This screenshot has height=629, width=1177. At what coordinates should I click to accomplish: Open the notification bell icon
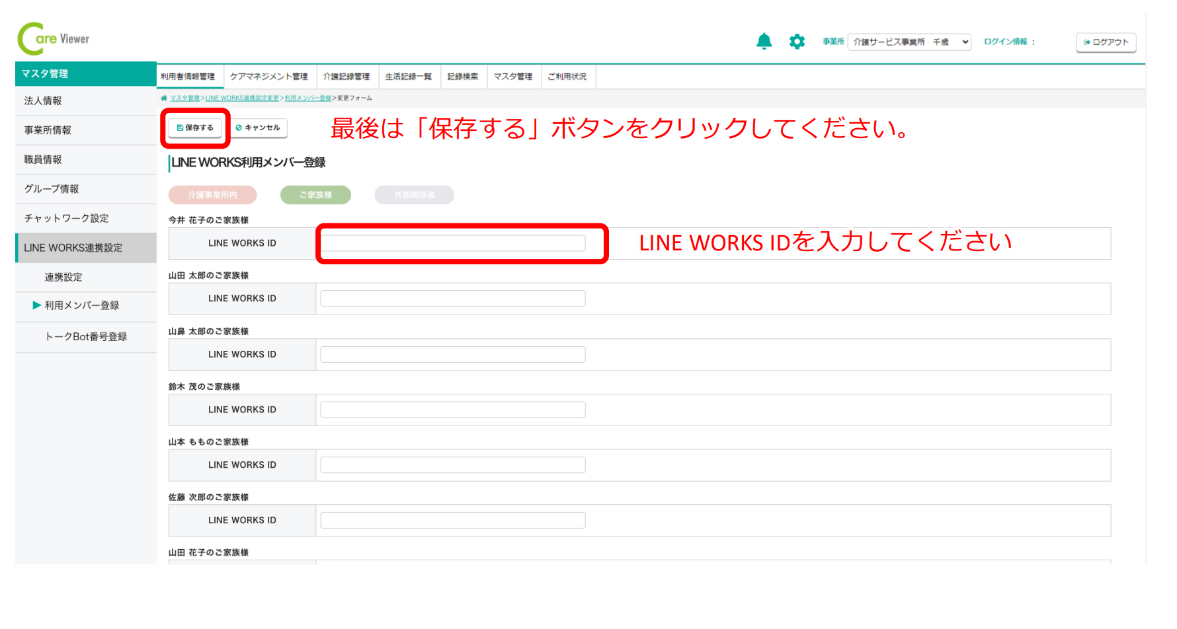764,42
